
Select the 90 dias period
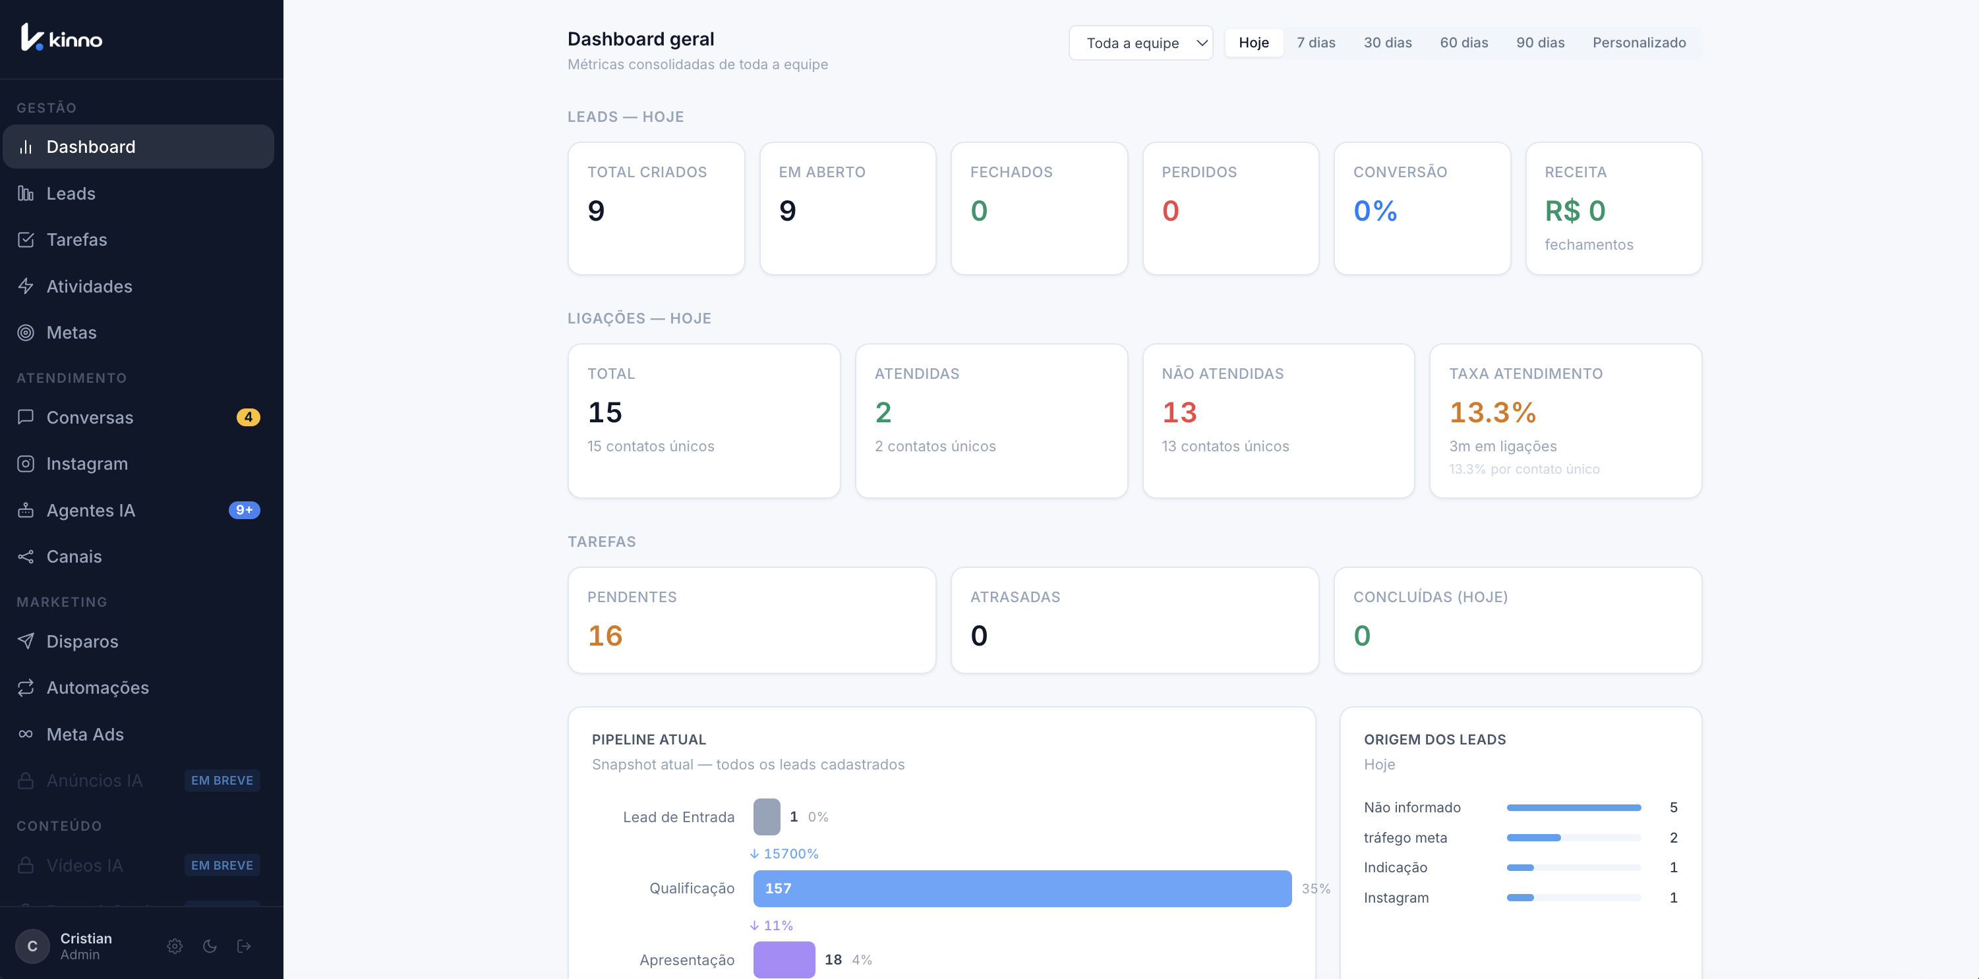pos(1539,43)
